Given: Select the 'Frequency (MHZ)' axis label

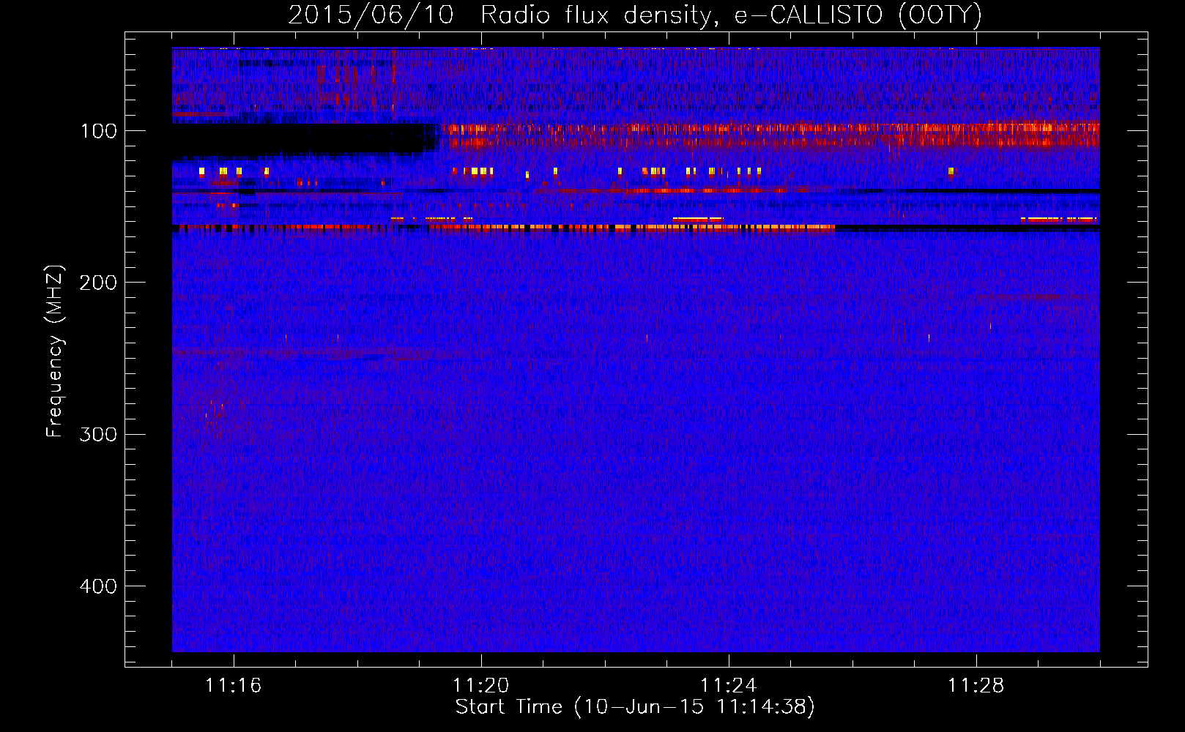Looking at the screenshot, I should 56,351.
